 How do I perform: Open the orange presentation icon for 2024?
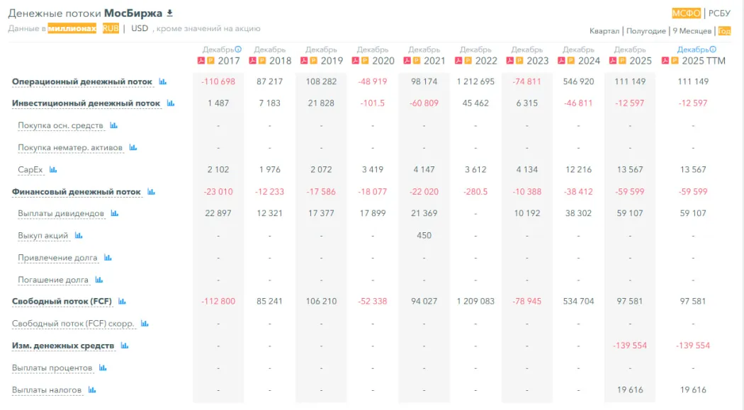coord(570,61)
